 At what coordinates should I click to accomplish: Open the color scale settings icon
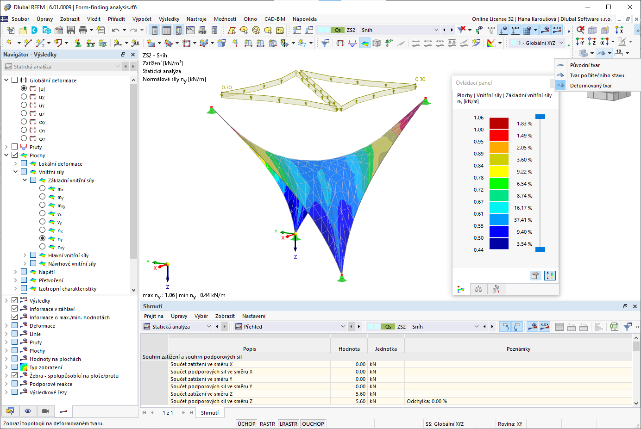point(491,43)
